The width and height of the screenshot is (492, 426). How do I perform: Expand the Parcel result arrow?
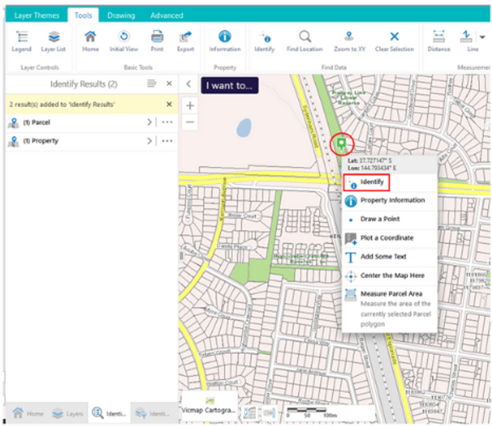point(149,122)
